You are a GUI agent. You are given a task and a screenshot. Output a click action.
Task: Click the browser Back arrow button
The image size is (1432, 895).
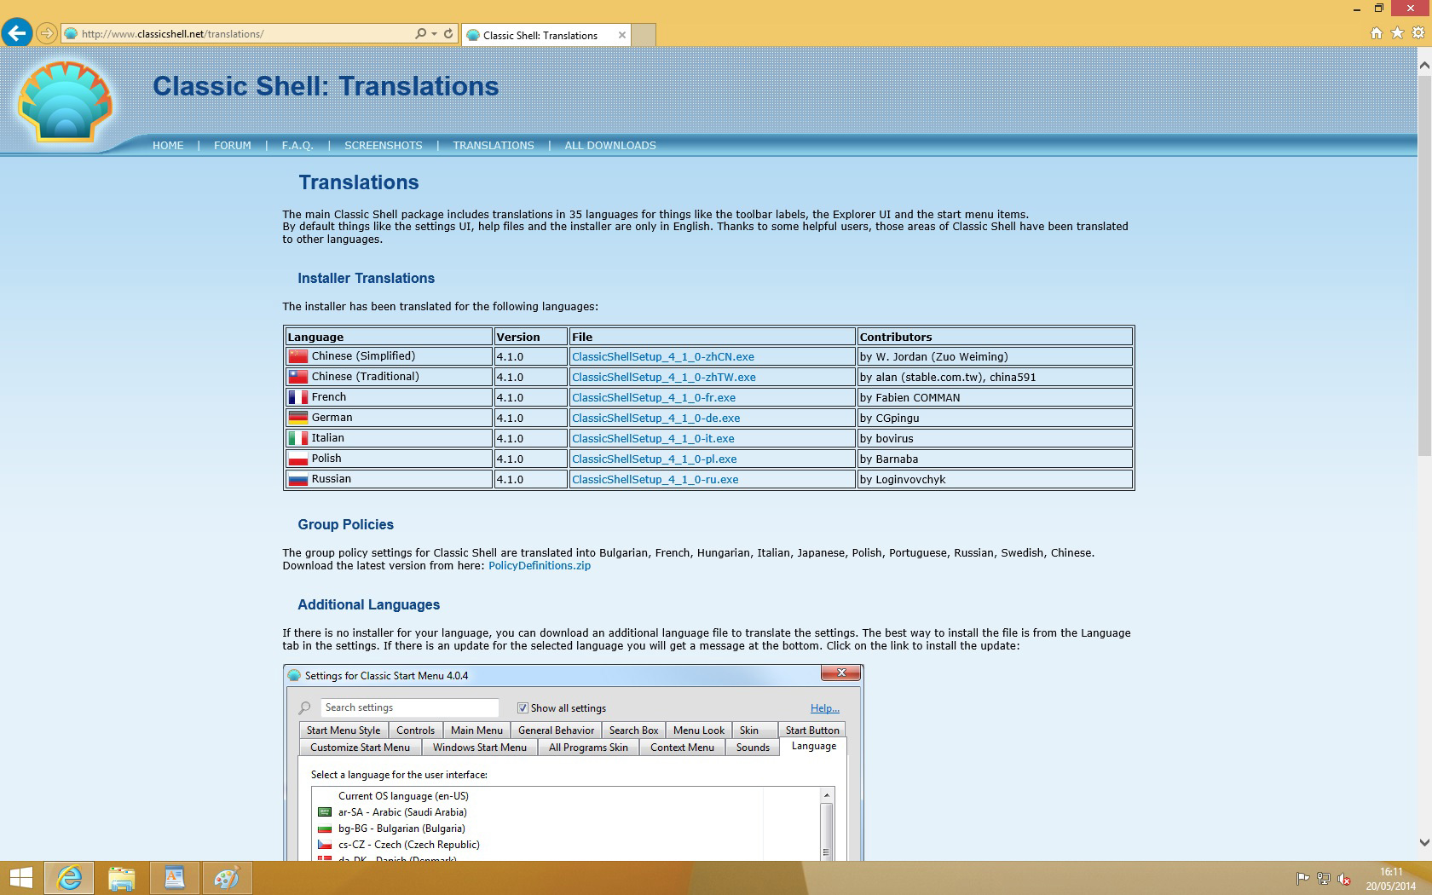tap(17, 33)
